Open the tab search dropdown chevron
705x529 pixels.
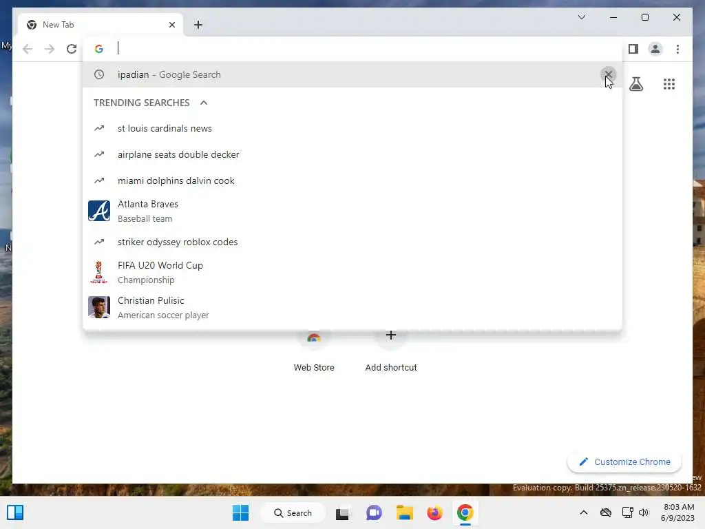click(x=581, y=17)
